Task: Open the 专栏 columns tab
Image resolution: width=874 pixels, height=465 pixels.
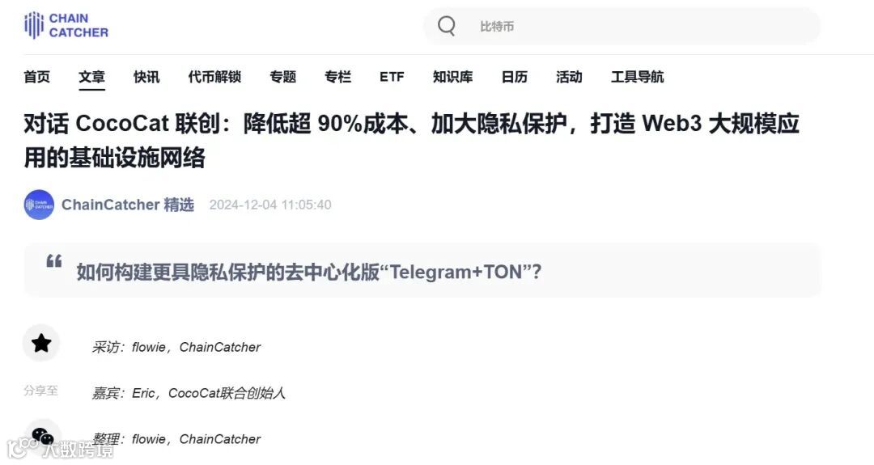Action: pos(337,77)
